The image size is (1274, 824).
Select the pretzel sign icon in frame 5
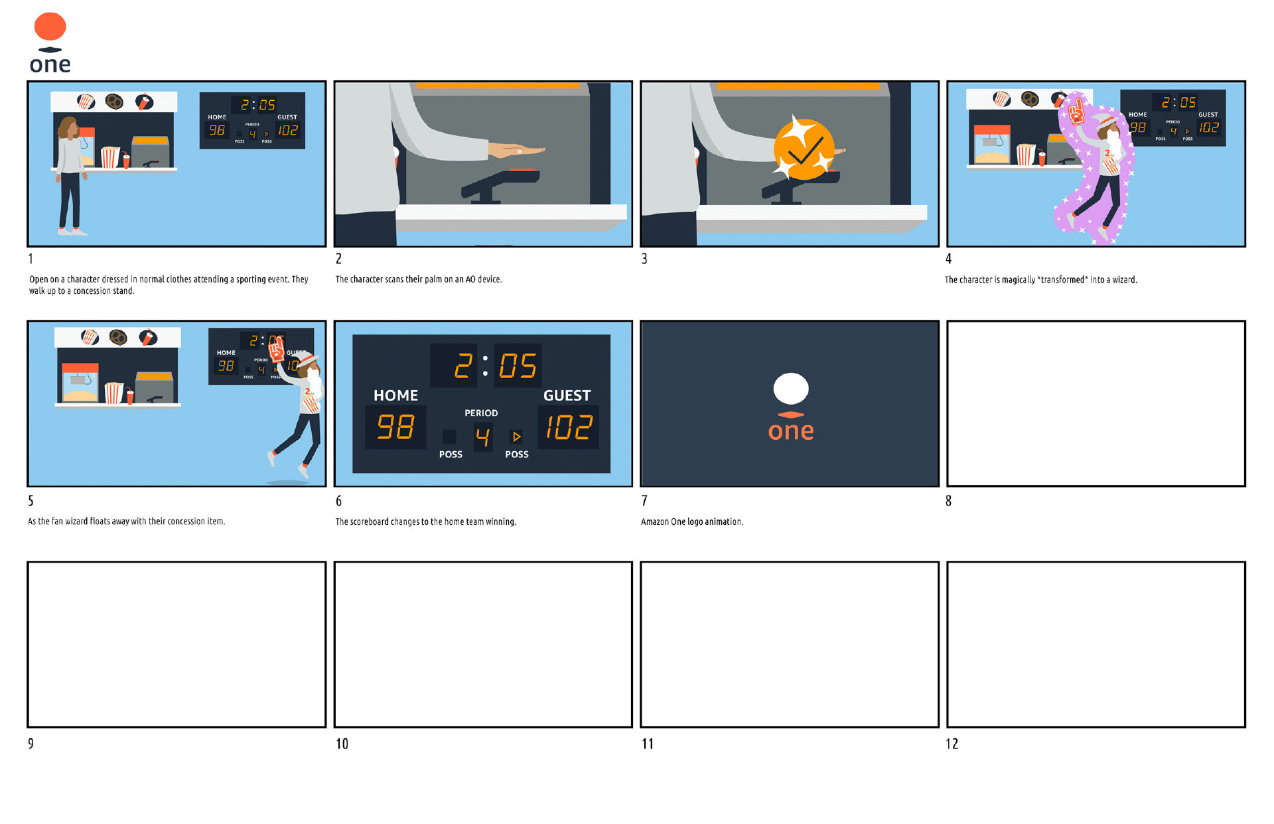pos(118,337)
